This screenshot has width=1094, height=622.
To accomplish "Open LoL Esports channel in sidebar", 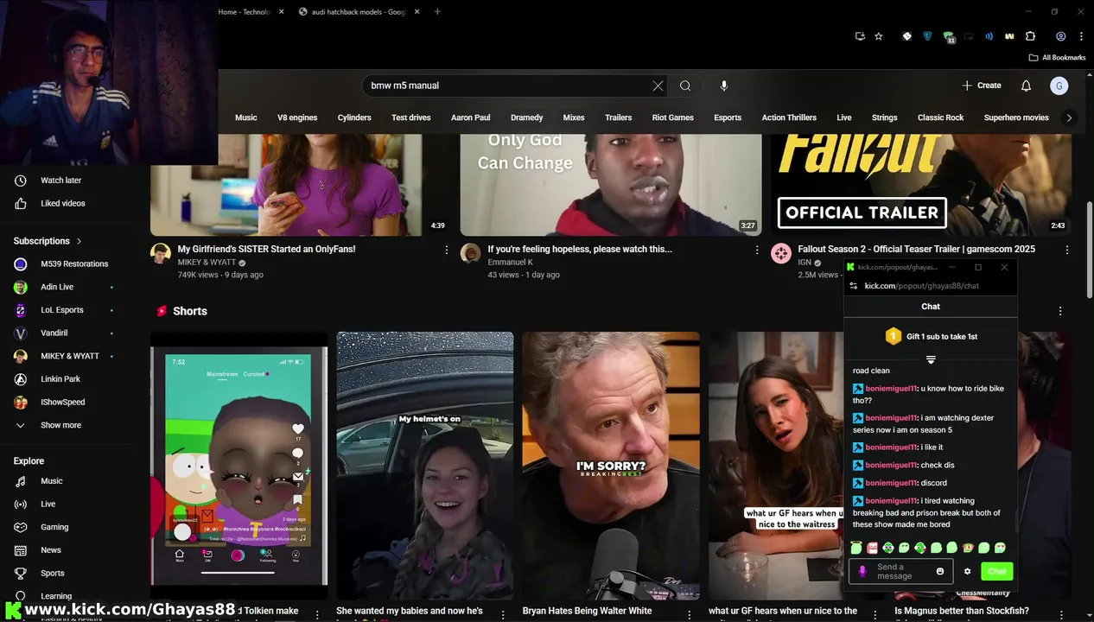I will 60,310.
